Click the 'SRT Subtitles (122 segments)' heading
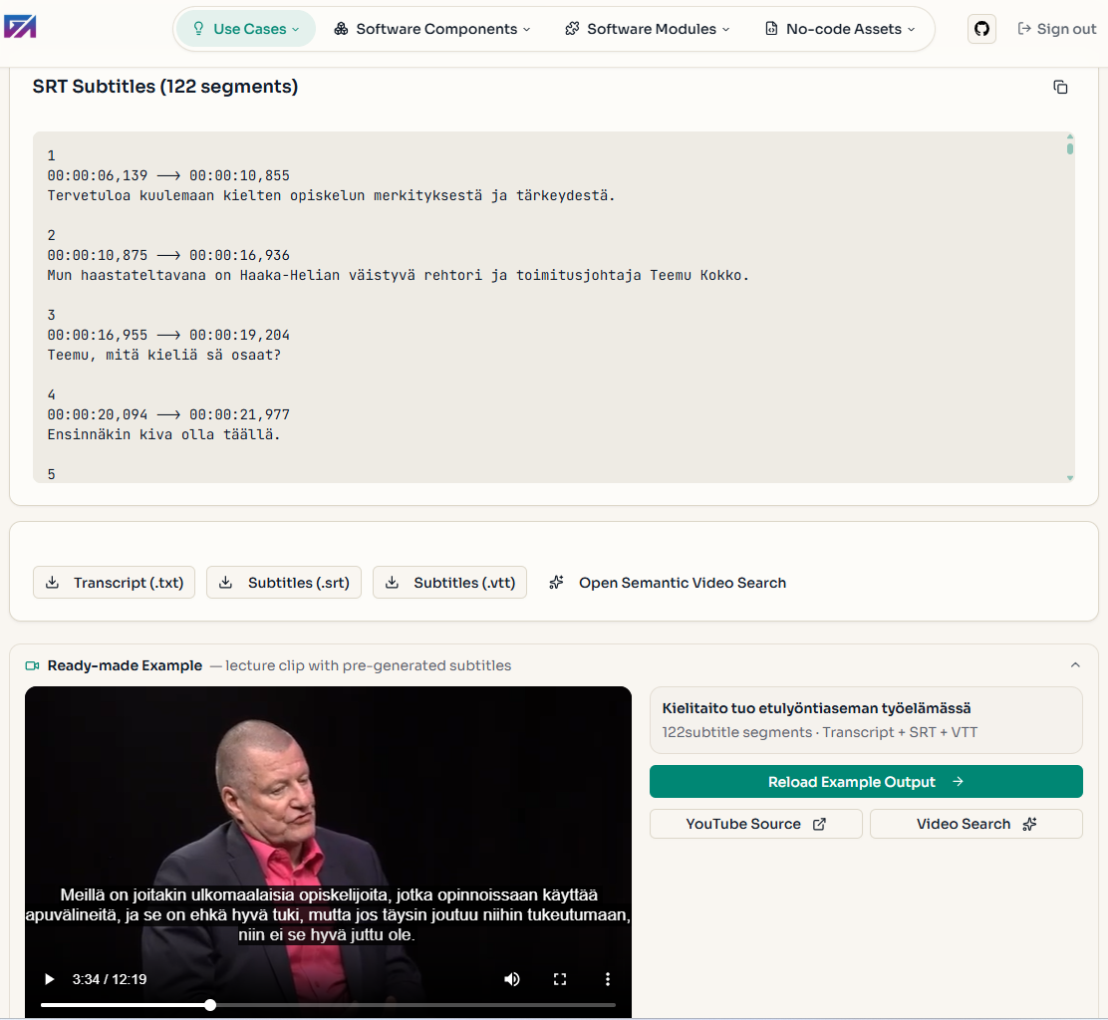 (165, 87)
